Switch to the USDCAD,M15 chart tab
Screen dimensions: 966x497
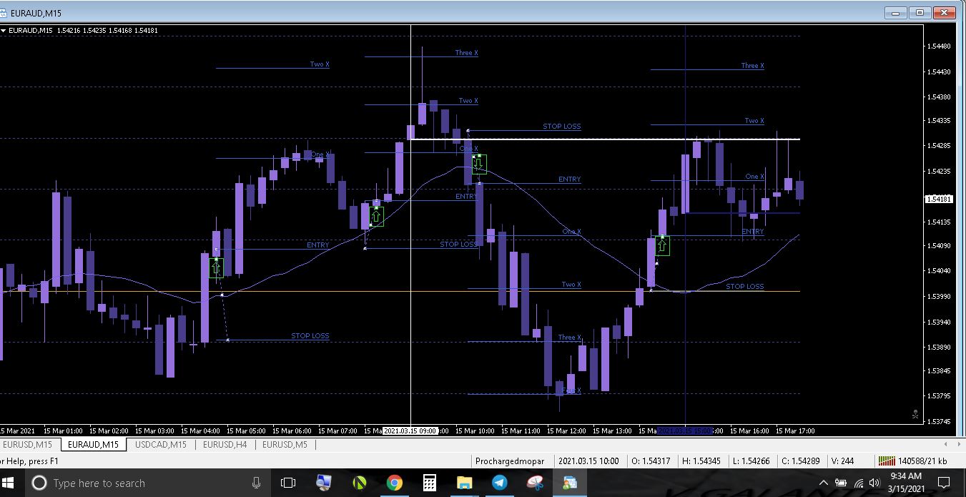pyautogui.click(x=161, y=444)
